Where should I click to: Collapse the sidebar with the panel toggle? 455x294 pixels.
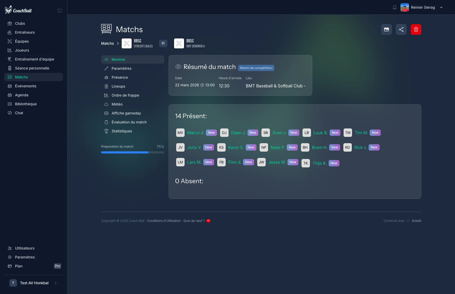(x=60, y=11)
